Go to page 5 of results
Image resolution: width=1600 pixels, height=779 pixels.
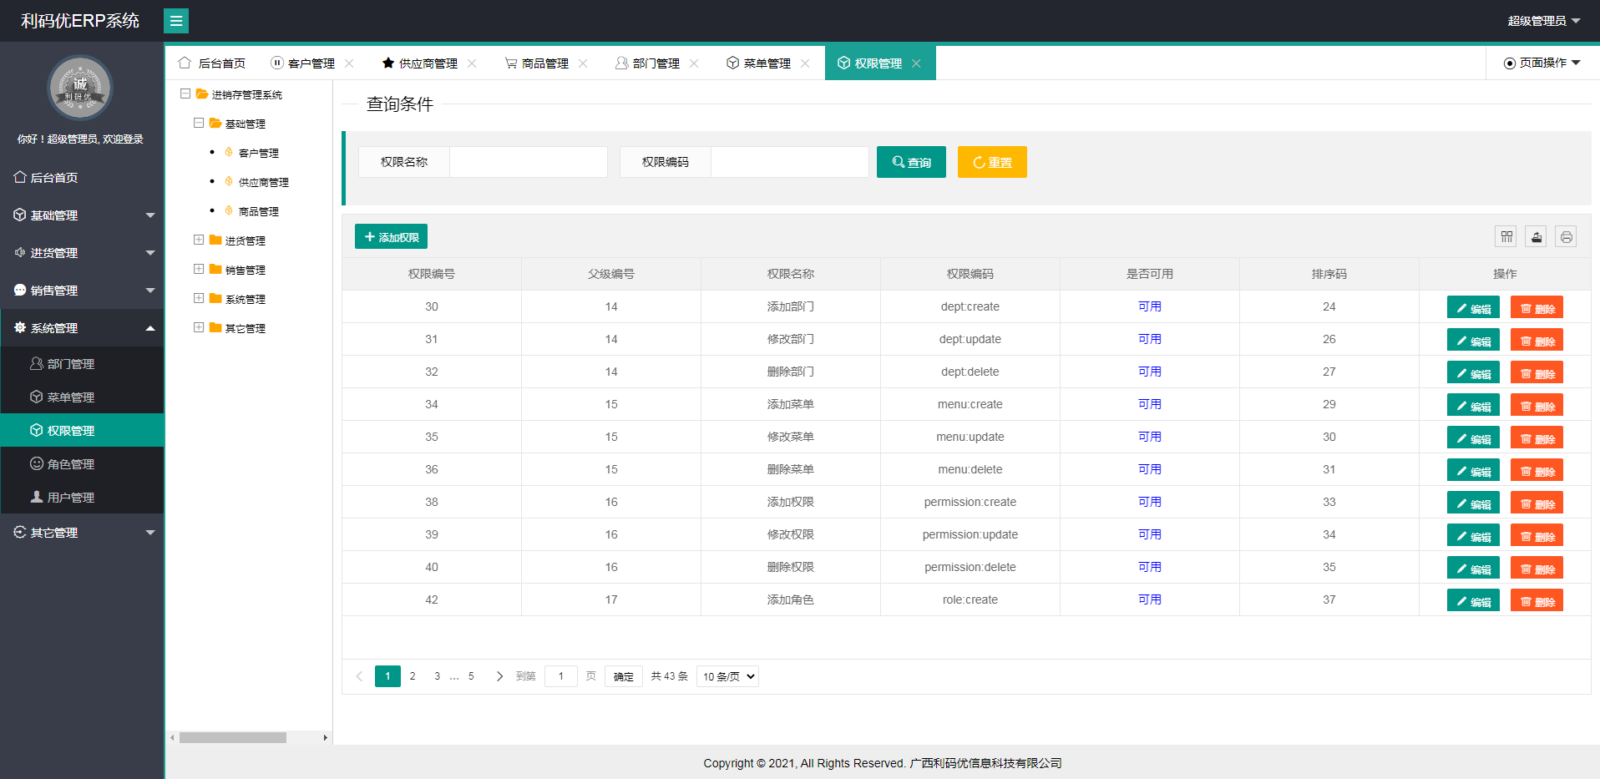471,676
